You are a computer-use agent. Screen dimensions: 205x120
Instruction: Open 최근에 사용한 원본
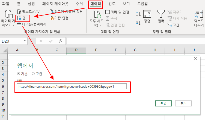tap(66, 12)
